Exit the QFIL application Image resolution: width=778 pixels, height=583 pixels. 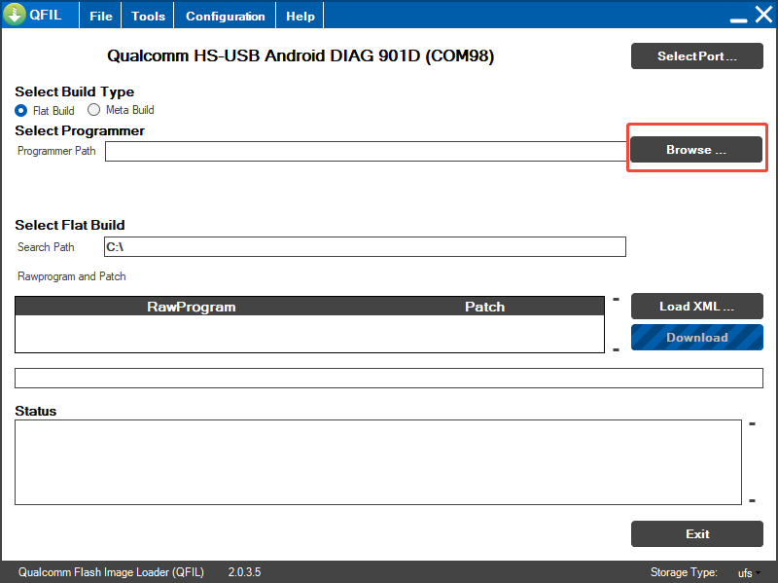pos(696,533)
